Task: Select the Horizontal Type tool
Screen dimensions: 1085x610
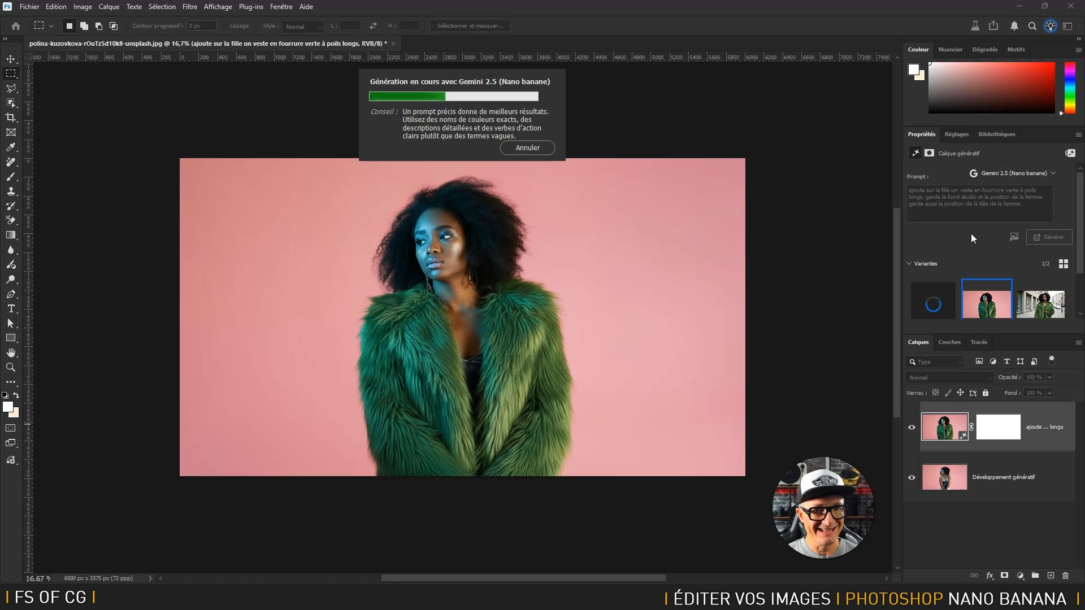Action: (11, 308)
